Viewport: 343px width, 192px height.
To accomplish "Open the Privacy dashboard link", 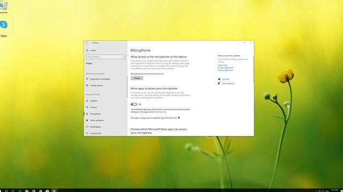I will pos(226,68).
